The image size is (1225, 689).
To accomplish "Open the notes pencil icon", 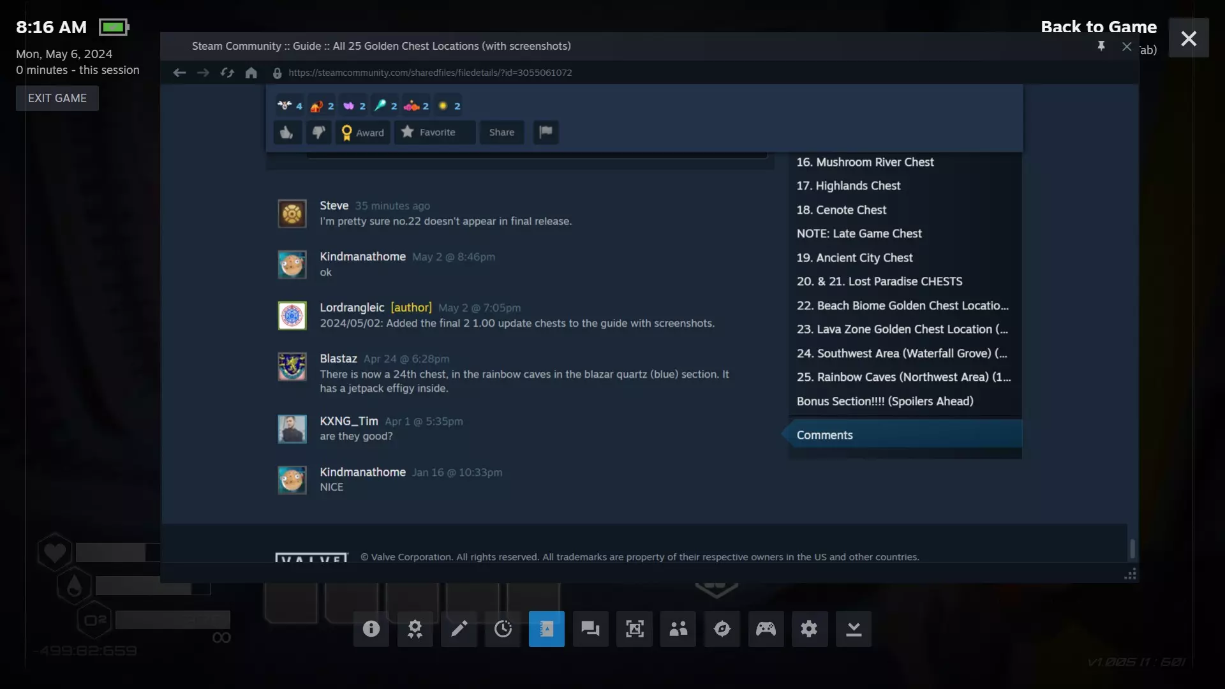I will (x=459, y=629).
